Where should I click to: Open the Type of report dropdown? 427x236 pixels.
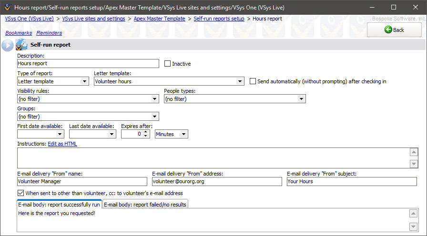[x=85, y=81]
